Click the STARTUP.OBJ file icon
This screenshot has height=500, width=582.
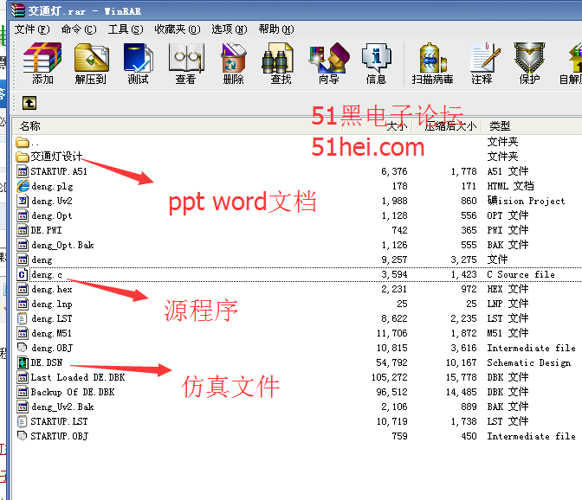(23, 435)
